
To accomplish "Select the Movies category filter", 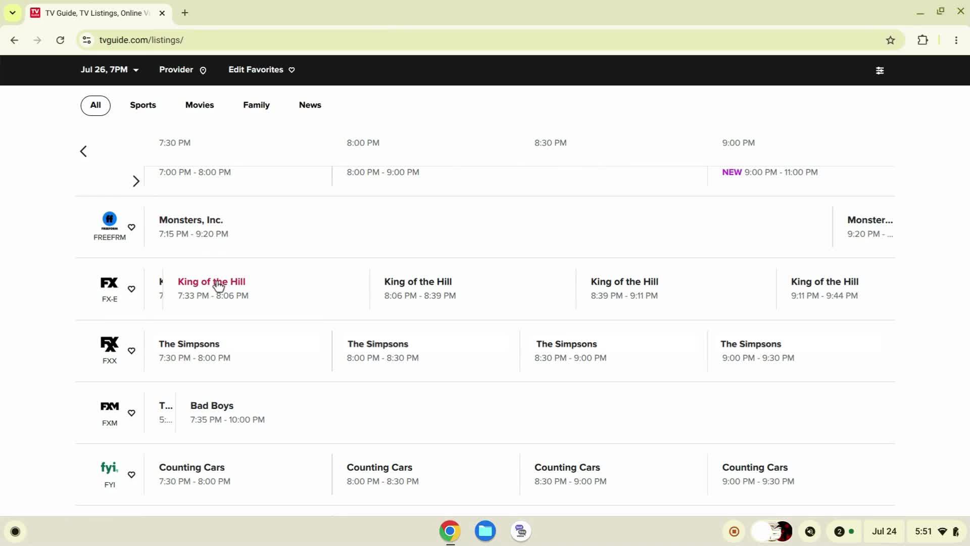I will (x=200, y=105).
